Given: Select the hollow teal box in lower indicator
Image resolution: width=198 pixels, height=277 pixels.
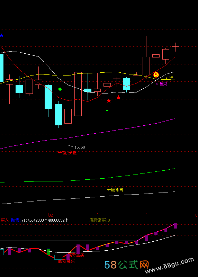Looking at the screenshot, I should tap(58, 257).
